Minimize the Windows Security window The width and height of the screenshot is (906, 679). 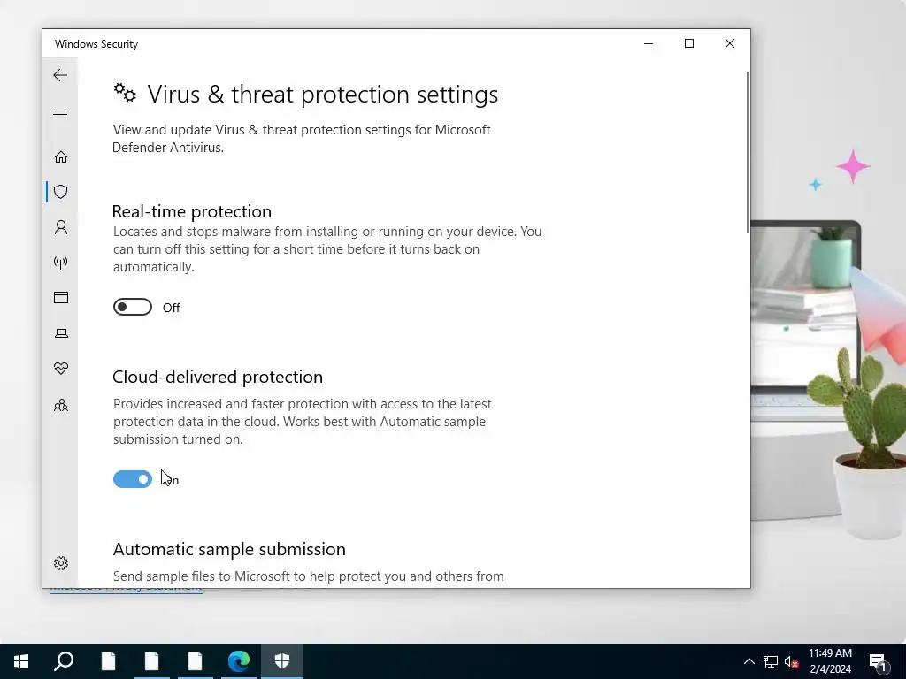(649, 43)
